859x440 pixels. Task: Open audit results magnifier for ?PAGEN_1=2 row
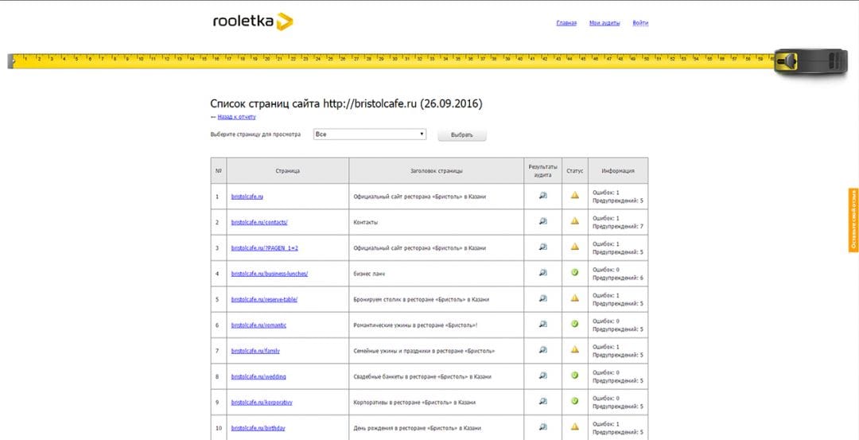[543, 247]
